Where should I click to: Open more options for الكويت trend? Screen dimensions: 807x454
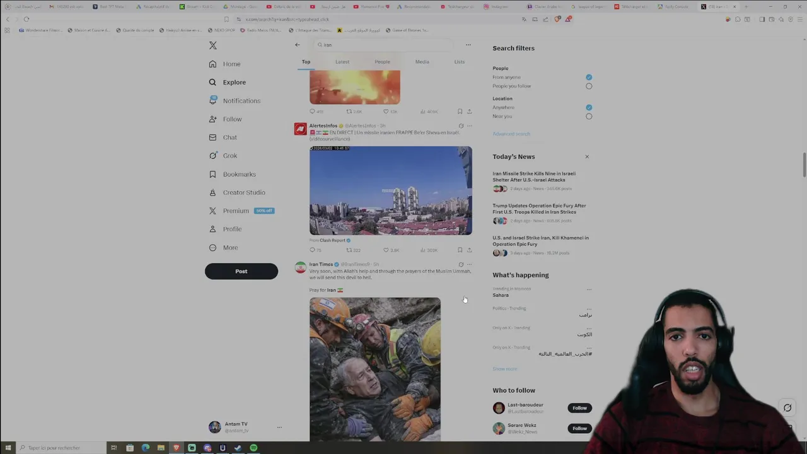coord(589,329)
